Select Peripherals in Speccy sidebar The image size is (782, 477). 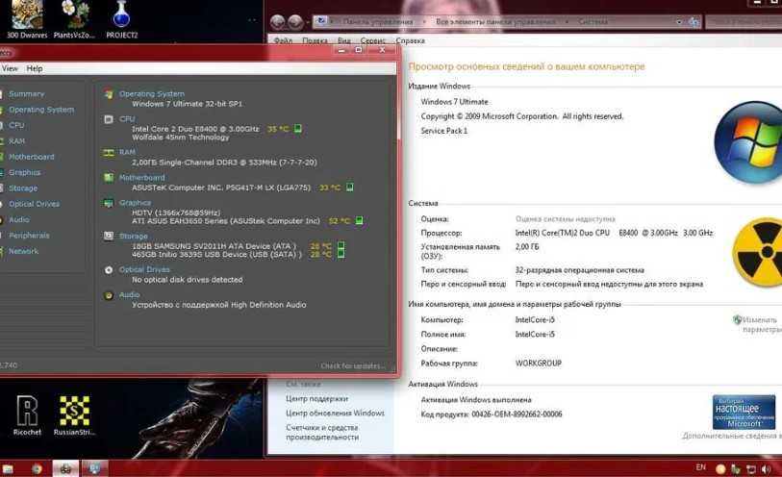point(29,236)
